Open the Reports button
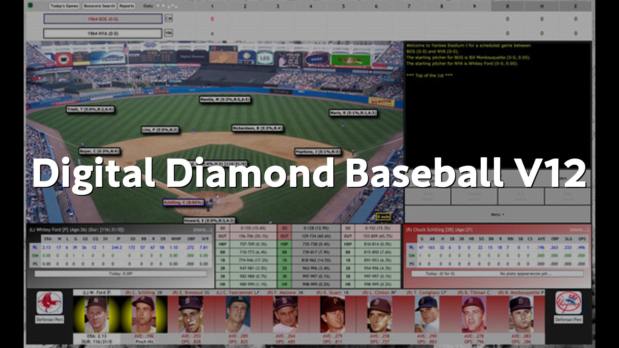Image resolution: width=619 pixels, height=348 pixels. pyautogui.click(x=126, y=6)
